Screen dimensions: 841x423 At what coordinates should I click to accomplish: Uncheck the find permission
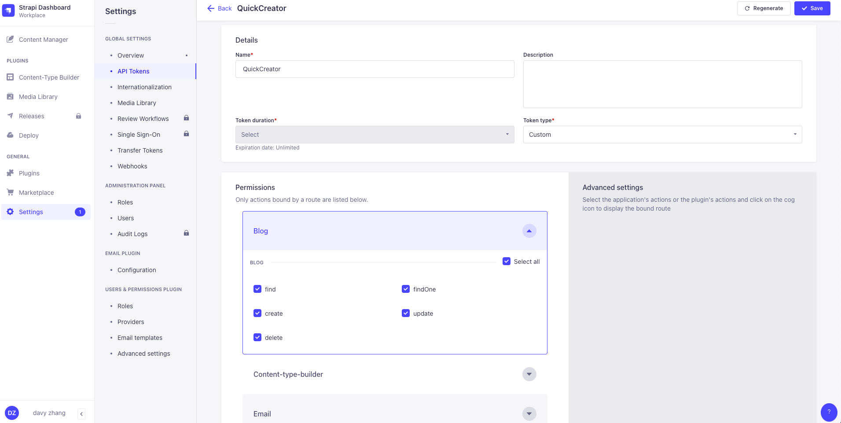tap(257, 289)
